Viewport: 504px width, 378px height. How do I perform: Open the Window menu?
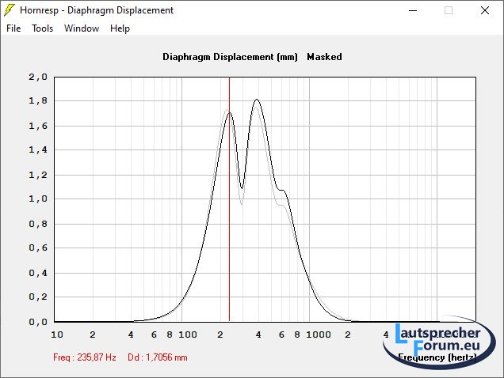(82, 28)
